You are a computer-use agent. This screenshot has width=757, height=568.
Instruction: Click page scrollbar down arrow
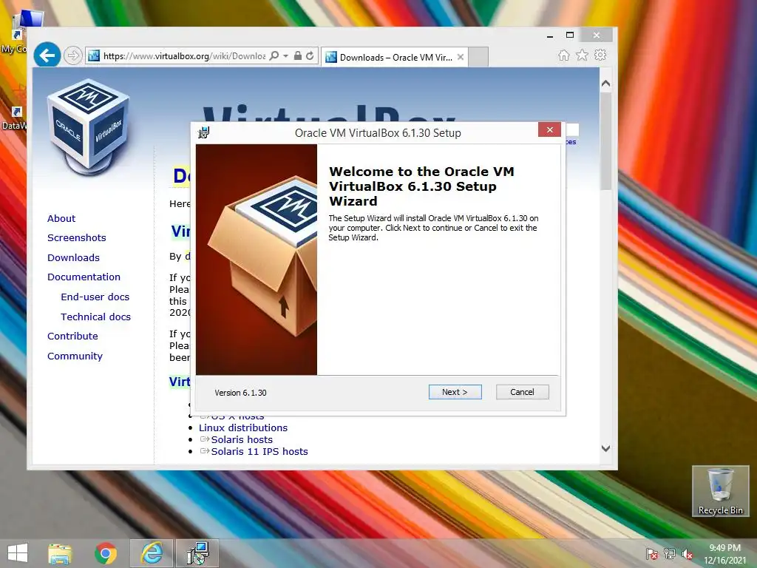(606, 448)
